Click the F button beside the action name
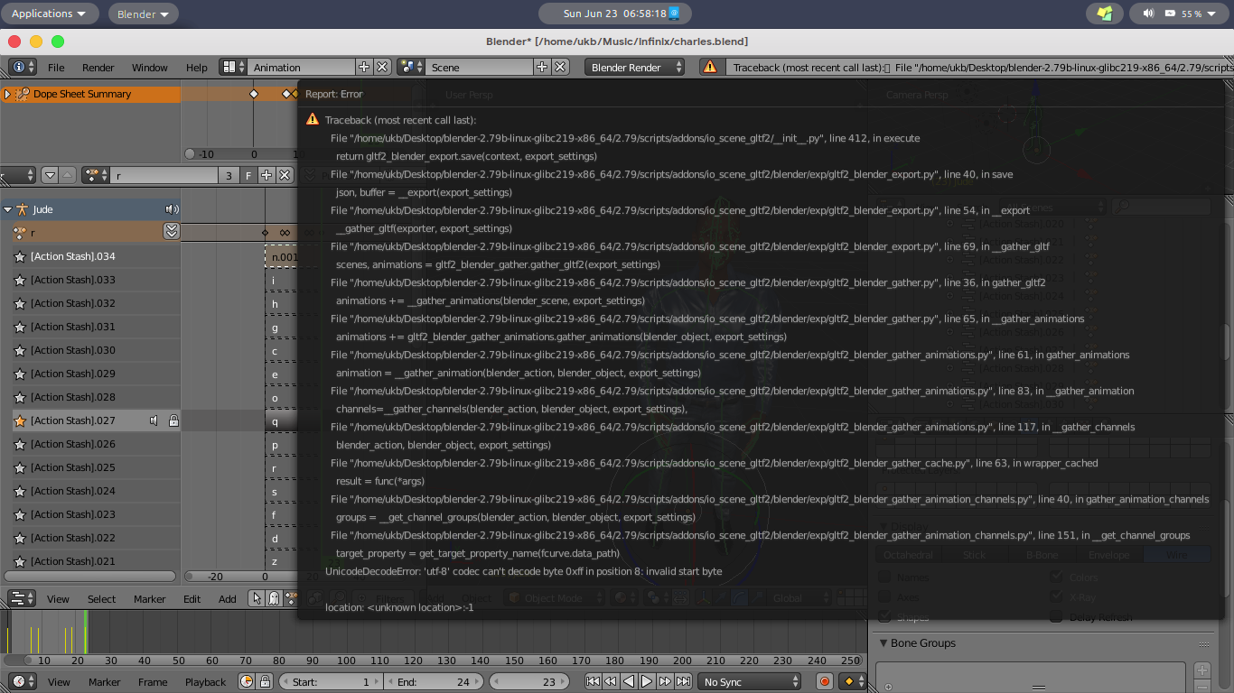This screenshot has height=693, width=1234. [x=249, y=174]
